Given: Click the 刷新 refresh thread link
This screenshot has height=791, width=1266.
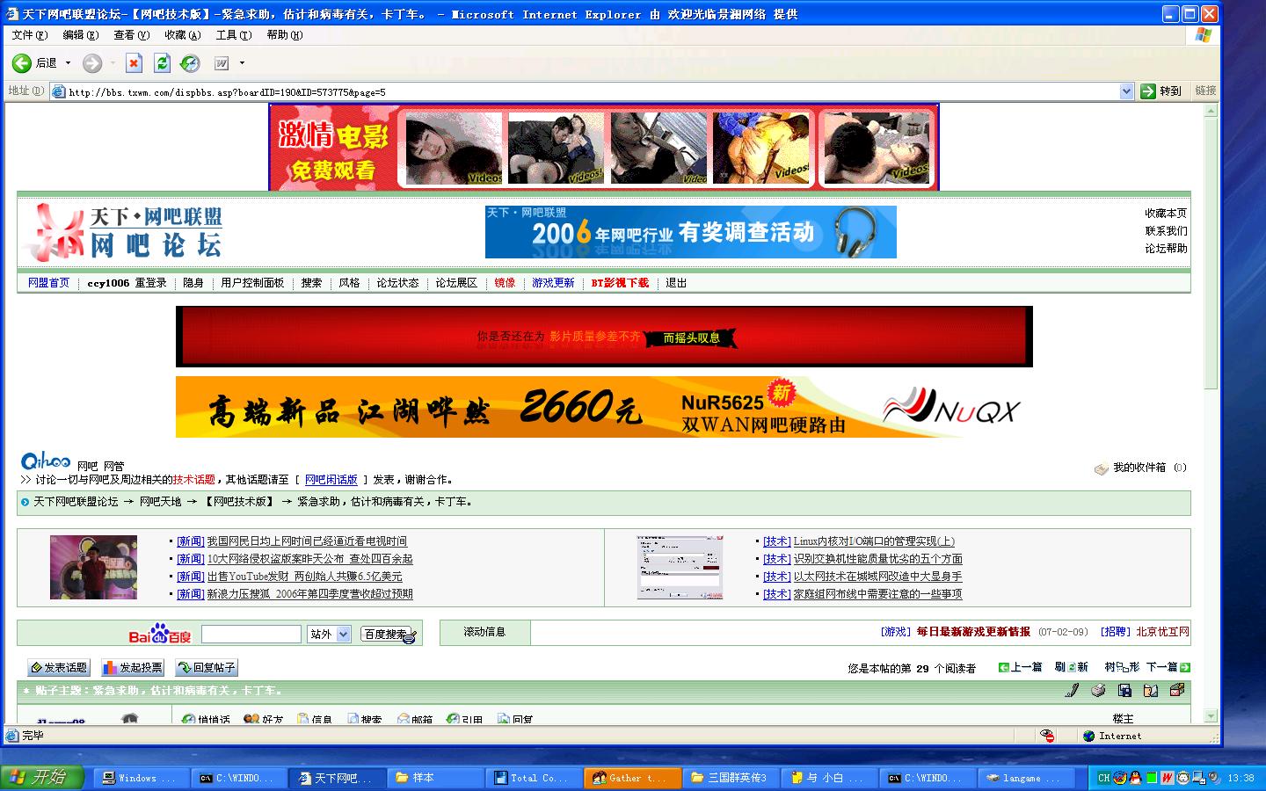Looking at the screenshot, I should pyautogui.click(x=1072, y=668).
